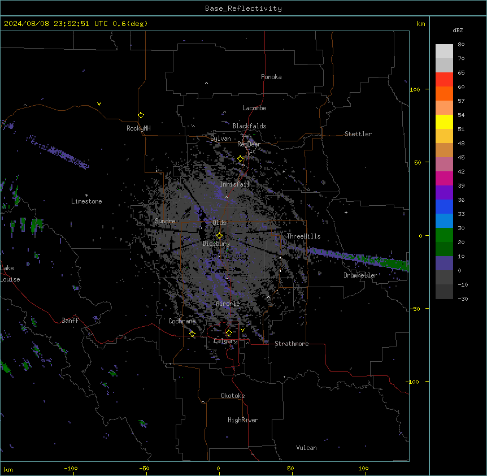Select the yellow 54 dBZ legend swatch

point(444,122)
